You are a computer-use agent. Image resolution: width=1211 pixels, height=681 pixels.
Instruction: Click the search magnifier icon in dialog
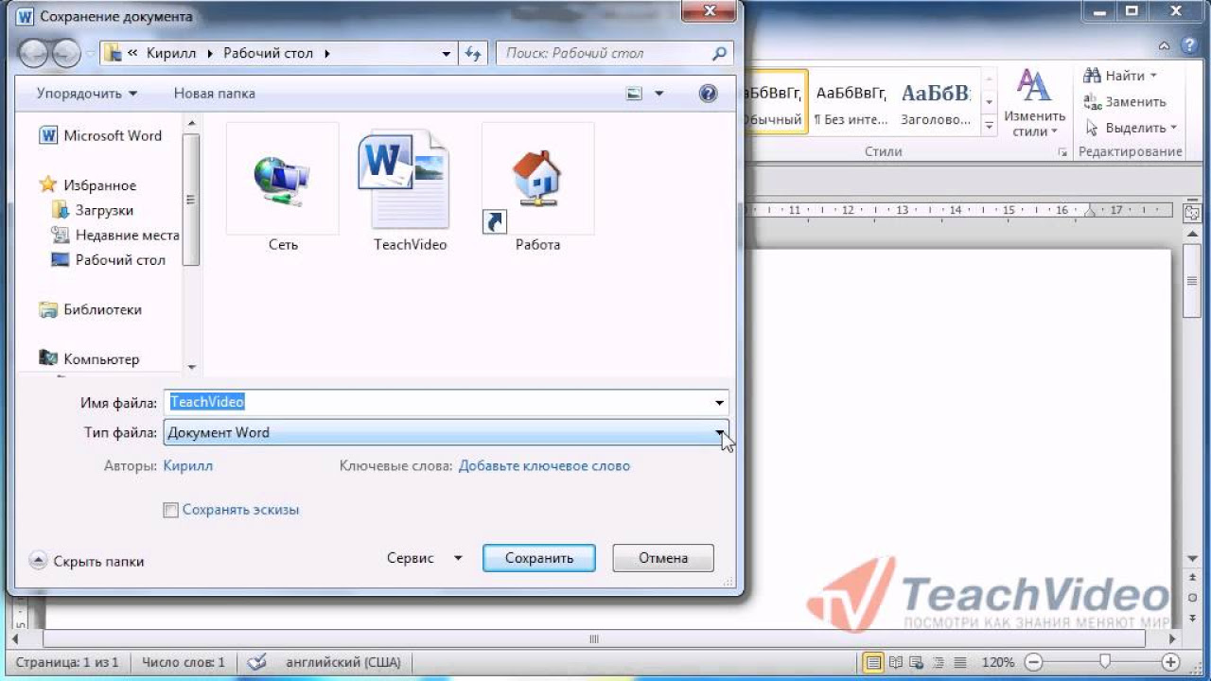pos(720,53)
